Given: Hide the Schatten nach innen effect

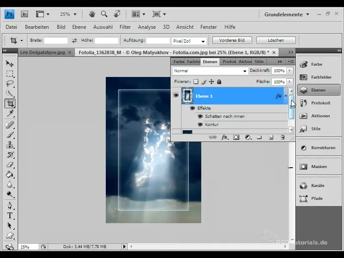Looking at the screenshot, I should coord(200,116).
